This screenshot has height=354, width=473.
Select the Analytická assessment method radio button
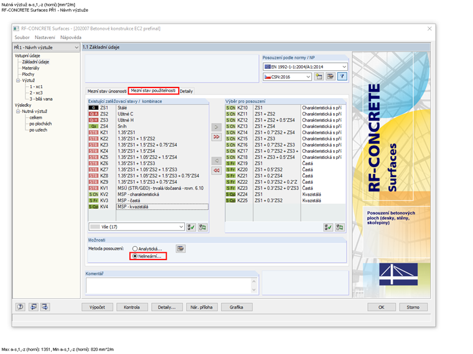(135, 248)
